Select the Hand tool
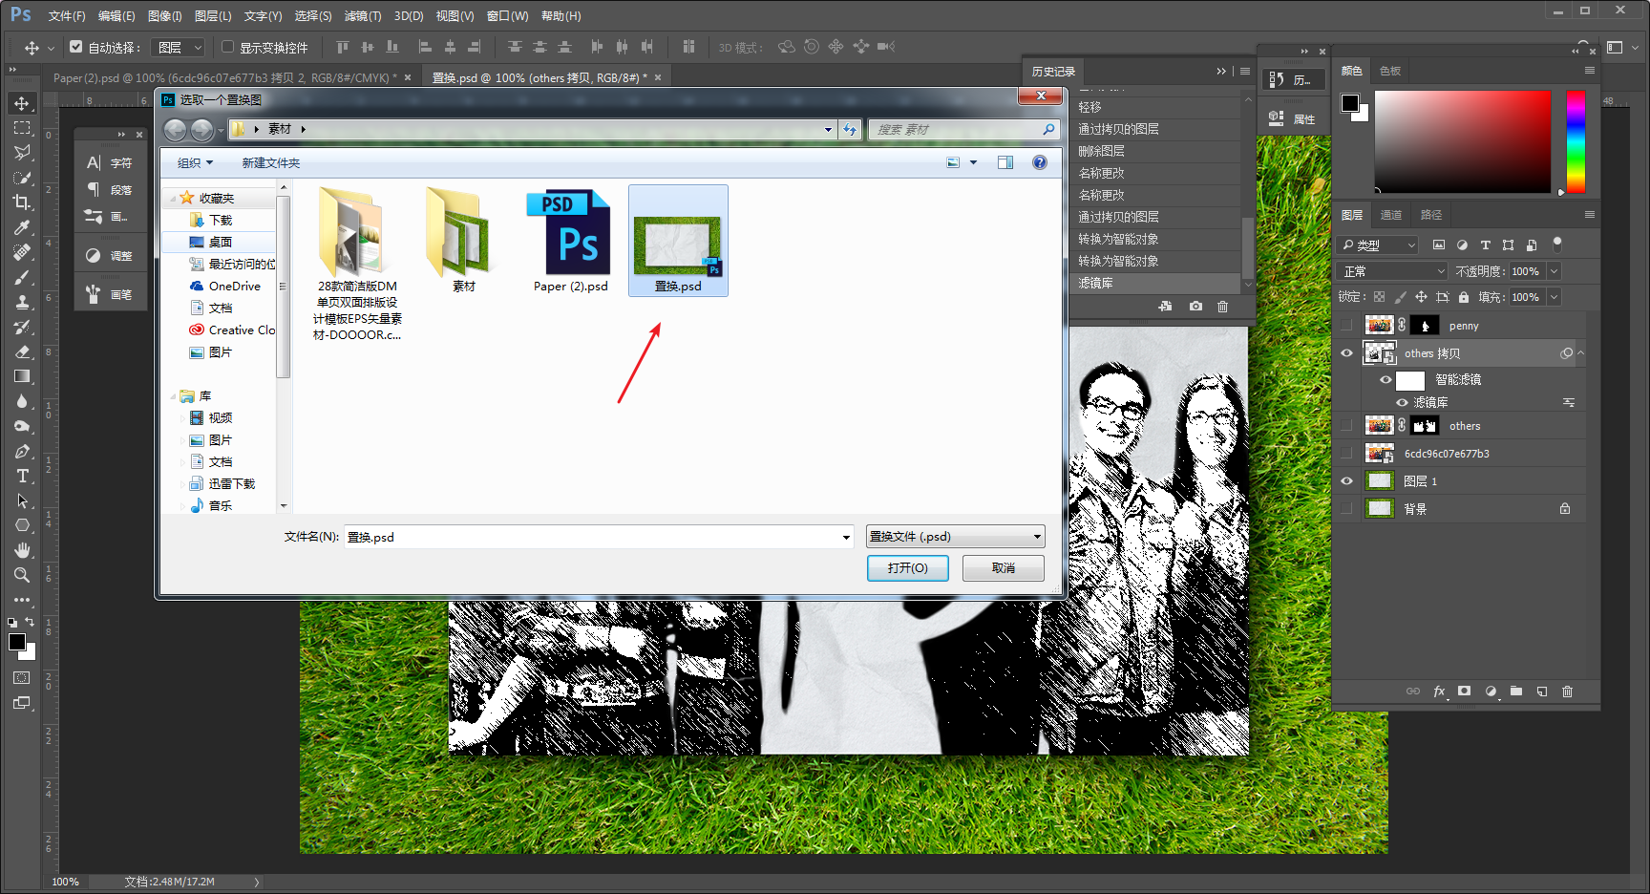 coord(22,550)
